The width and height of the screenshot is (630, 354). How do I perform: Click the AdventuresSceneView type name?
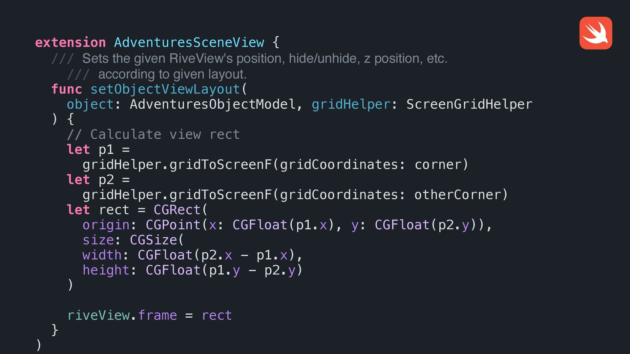click(x=189, y=43)
